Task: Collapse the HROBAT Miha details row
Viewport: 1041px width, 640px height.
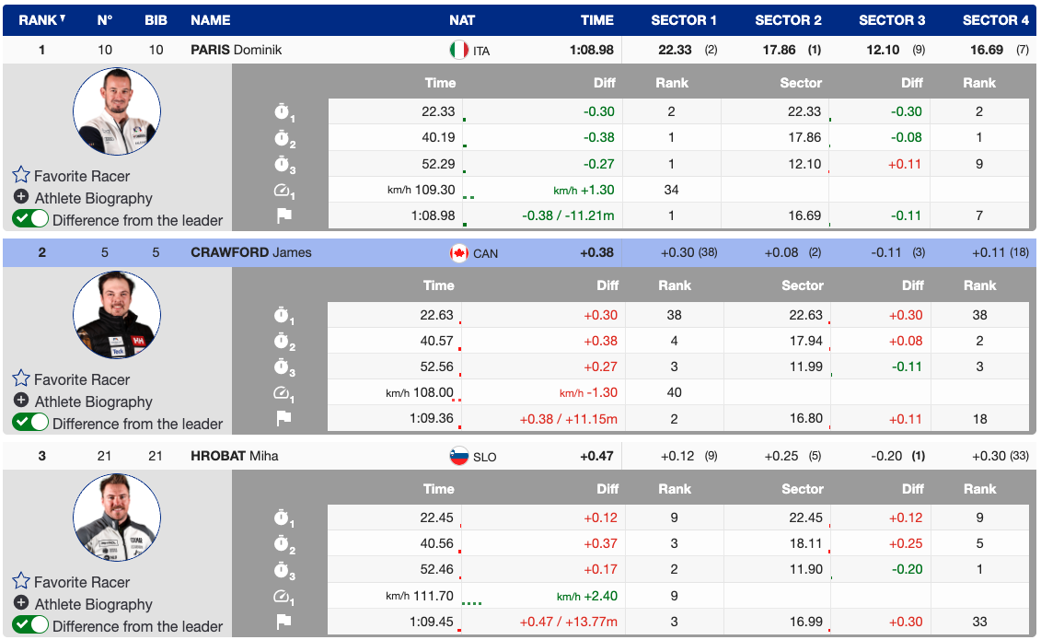Action: [x=234, y=456]
